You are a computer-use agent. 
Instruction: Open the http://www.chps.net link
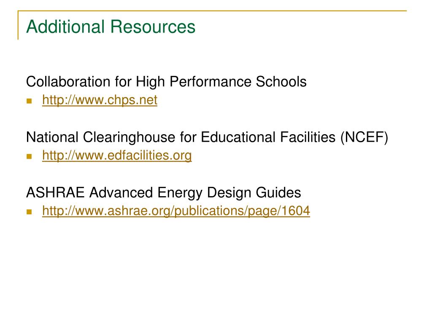click(x=100, y=100)
